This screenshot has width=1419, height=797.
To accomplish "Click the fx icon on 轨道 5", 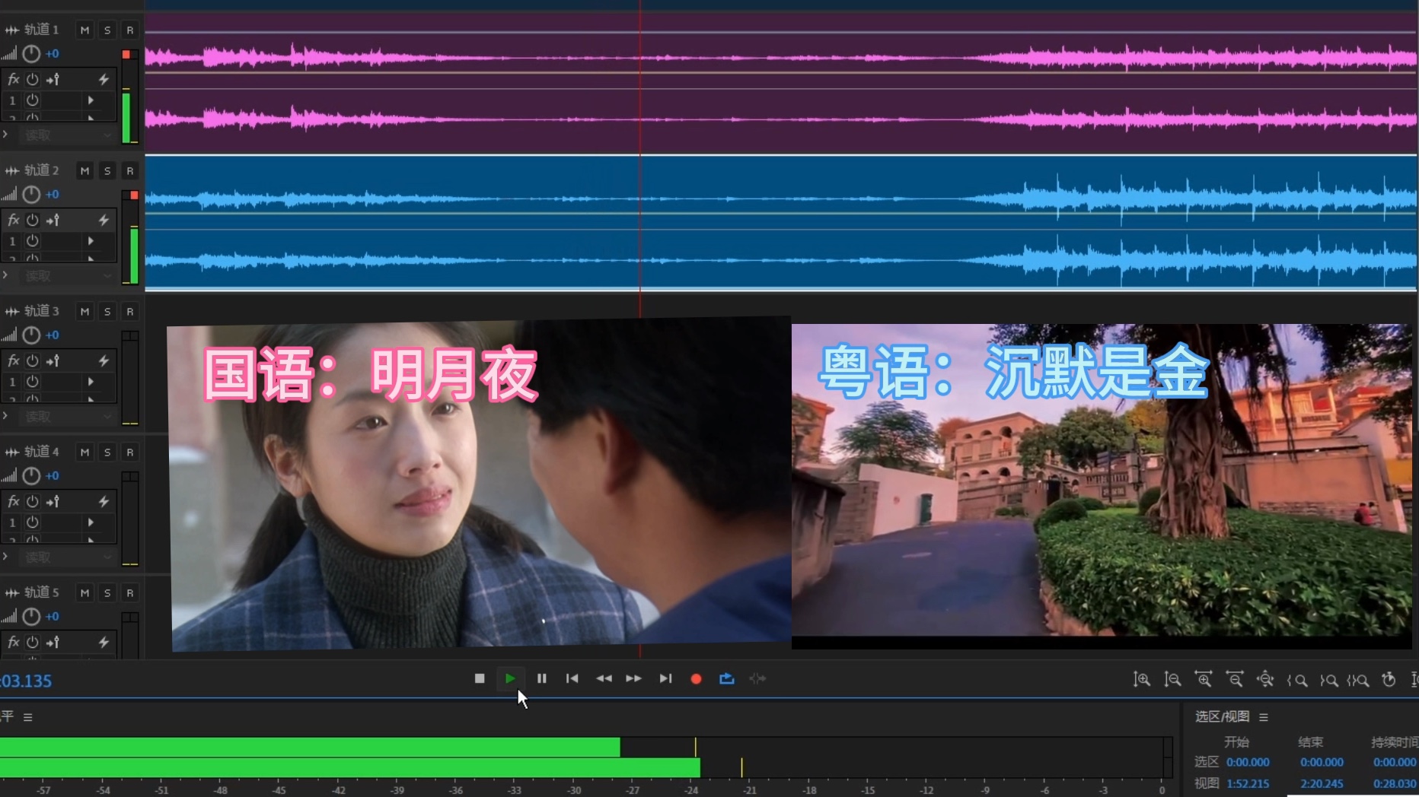I will (x=13, y=642).
